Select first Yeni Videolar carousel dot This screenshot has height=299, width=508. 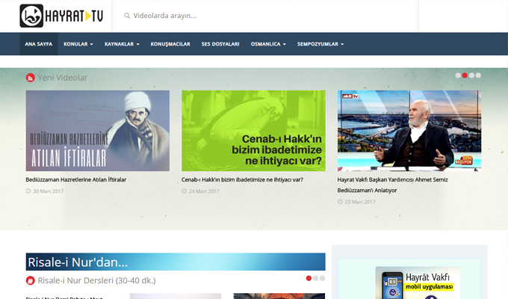click(x=458, y=75)
